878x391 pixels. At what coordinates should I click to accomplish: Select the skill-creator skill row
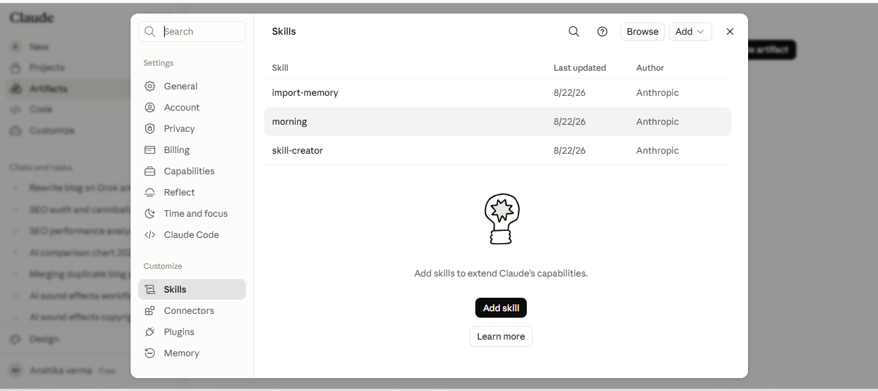click(x=498, y=150)
